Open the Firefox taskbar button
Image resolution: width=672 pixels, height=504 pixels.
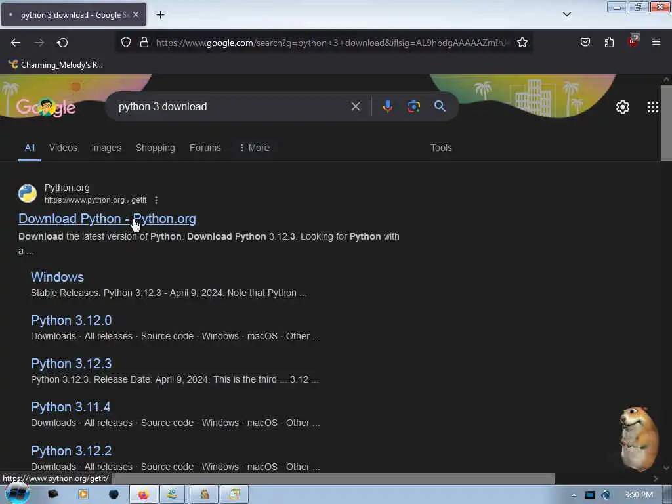pos(144,494)
